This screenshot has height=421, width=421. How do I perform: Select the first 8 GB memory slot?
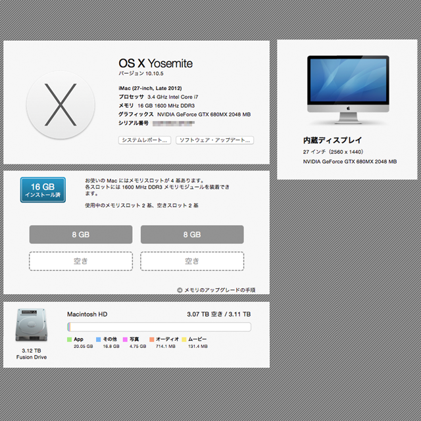(x=81, y=234)
